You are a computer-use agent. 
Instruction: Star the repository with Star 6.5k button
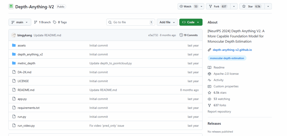(x=252, y=6)
